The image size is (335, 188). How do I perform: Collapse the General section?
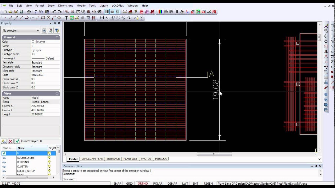coord(57,37)
